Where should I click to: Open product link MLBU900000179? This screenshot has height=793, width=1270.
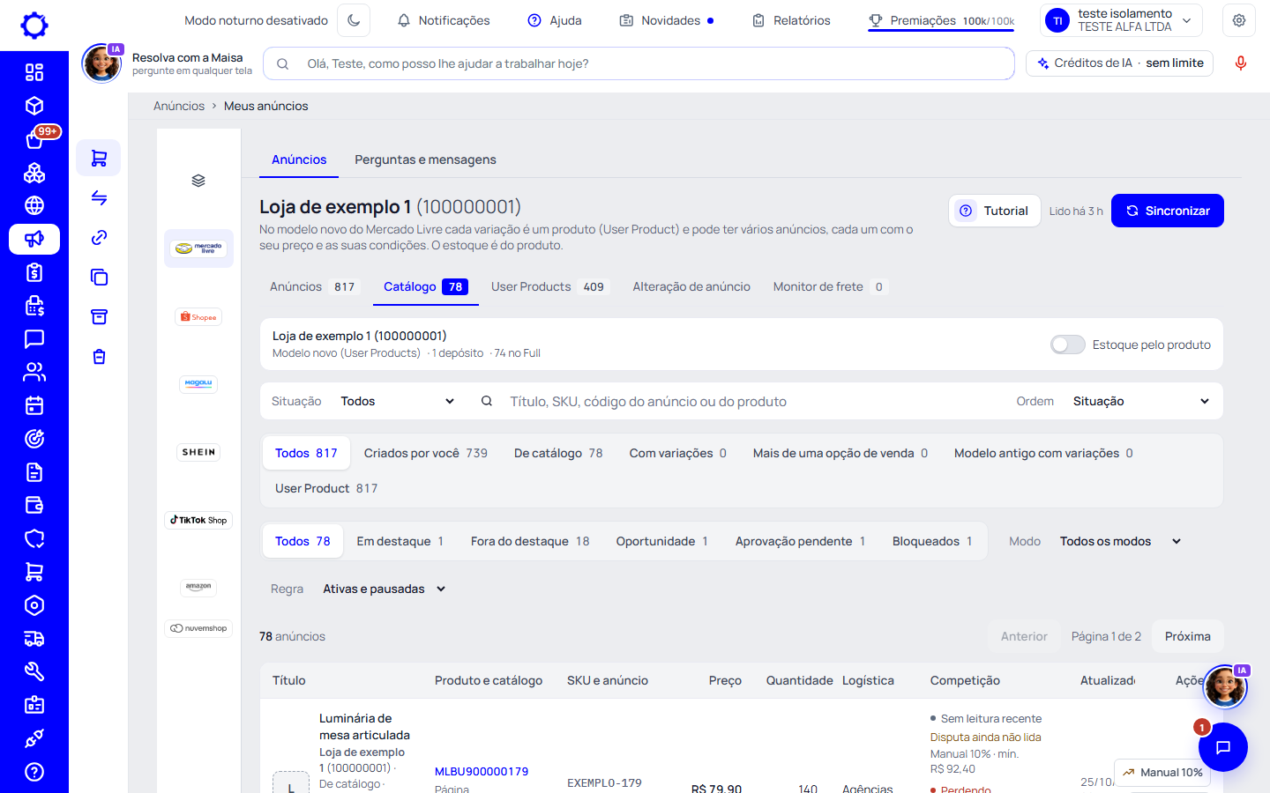(x=482, y=771)
